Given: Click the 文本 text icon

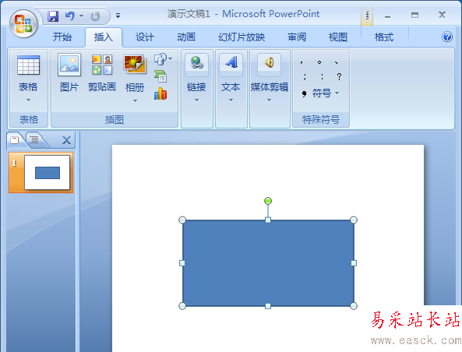Looking at the screenshot, I should 231,63.
